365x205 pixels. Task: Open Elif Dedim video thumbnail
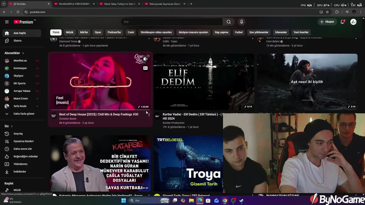(x=204, y=82)
